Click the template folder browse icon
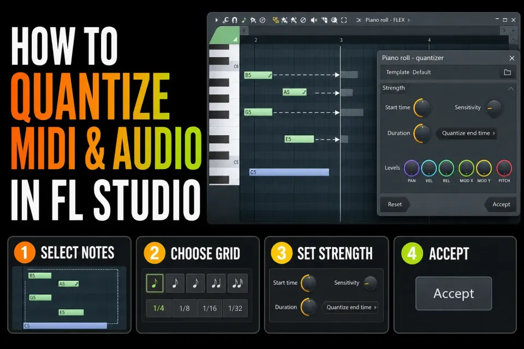Viewport: 524px width, 349px height. (x=507, y=72)
